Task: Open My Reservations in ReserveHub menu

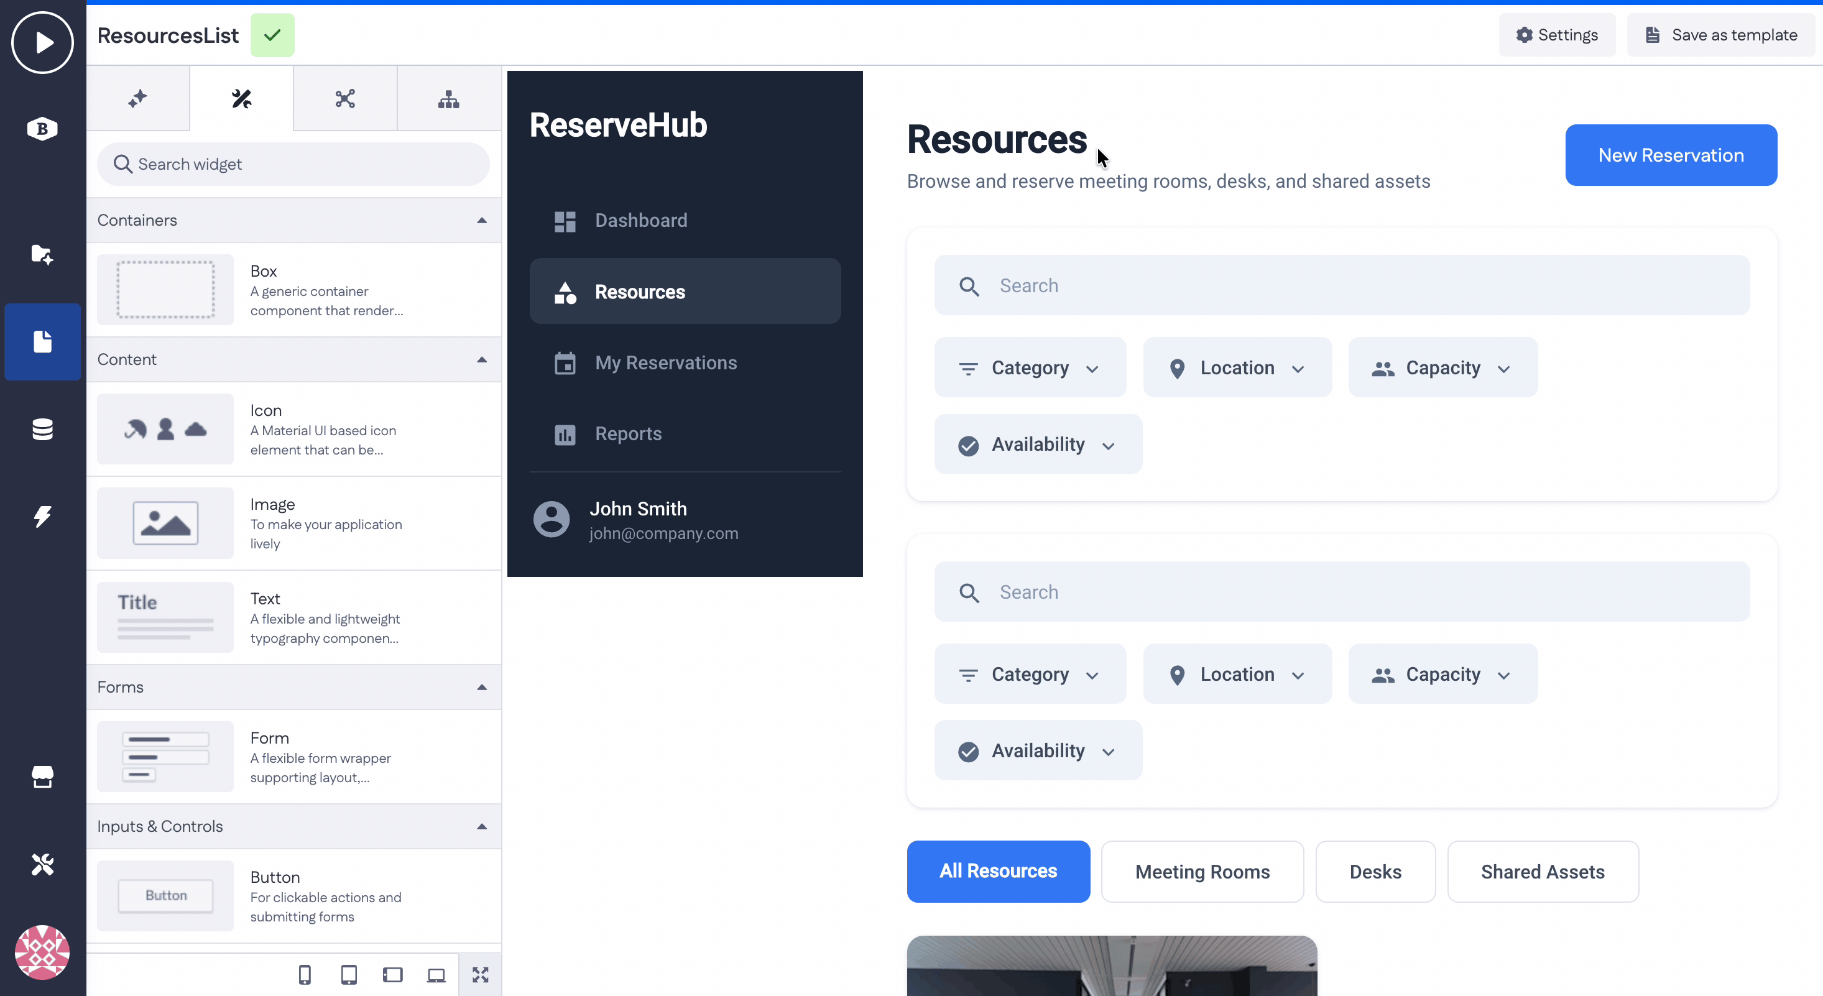Action: [665, 362]
